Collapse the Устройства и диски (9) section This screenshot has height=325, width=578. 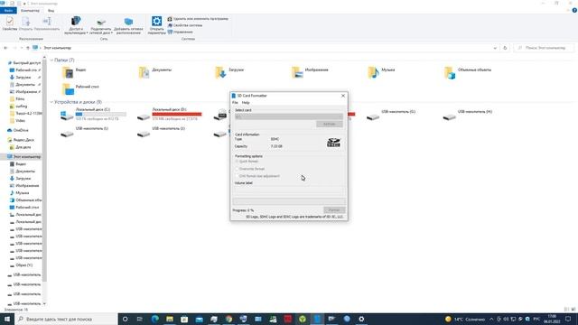52,102
